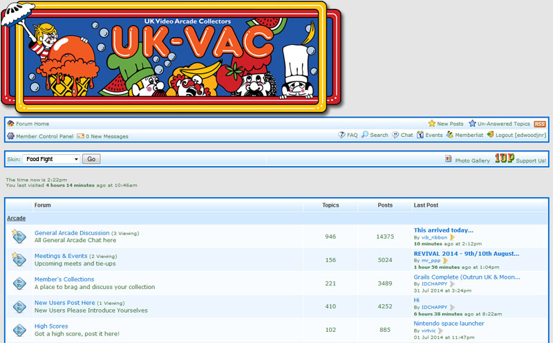
Task: Click the UK-VAC banner logo
Action: coord(171,57)
